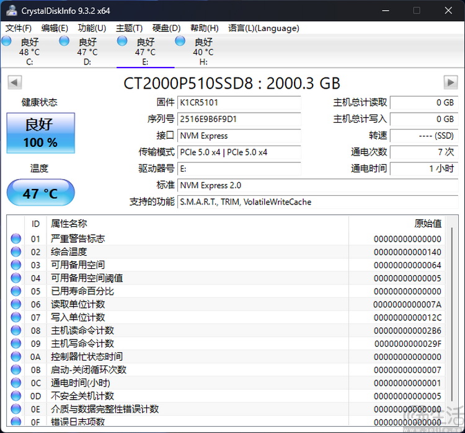Image resolution: width=465 pixels, height=433 pixels.
Task: Open the 语言(L)(Language) menu
Action: [263, 28]
